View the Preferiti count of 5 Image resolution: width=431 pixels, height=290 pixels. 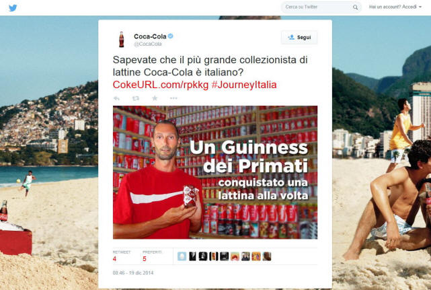click(145, 259)
